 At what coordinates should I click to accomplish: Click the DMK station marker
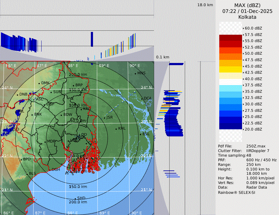click(x=39, y=83)
